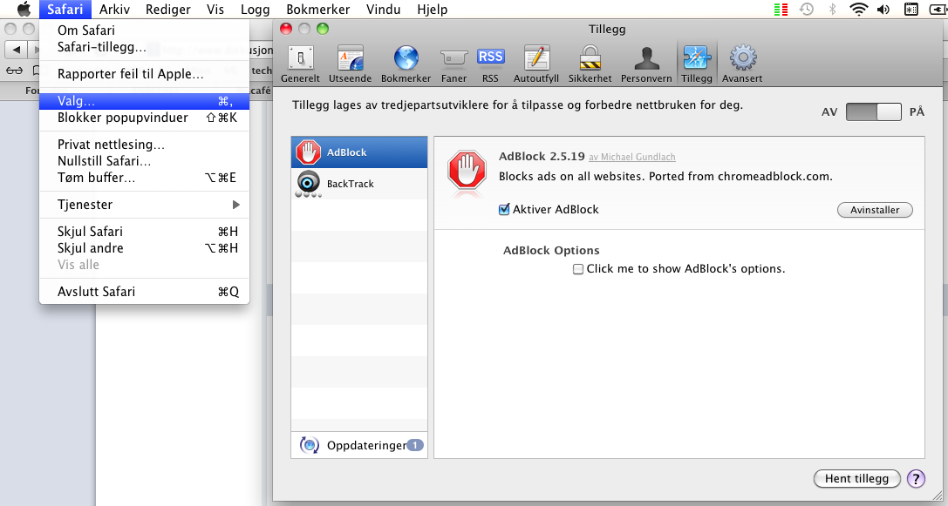The width and height of the screenshot is (948, 506).
Task: Choose Blokker popupvinduer menu item
Action: pos(145,118)
